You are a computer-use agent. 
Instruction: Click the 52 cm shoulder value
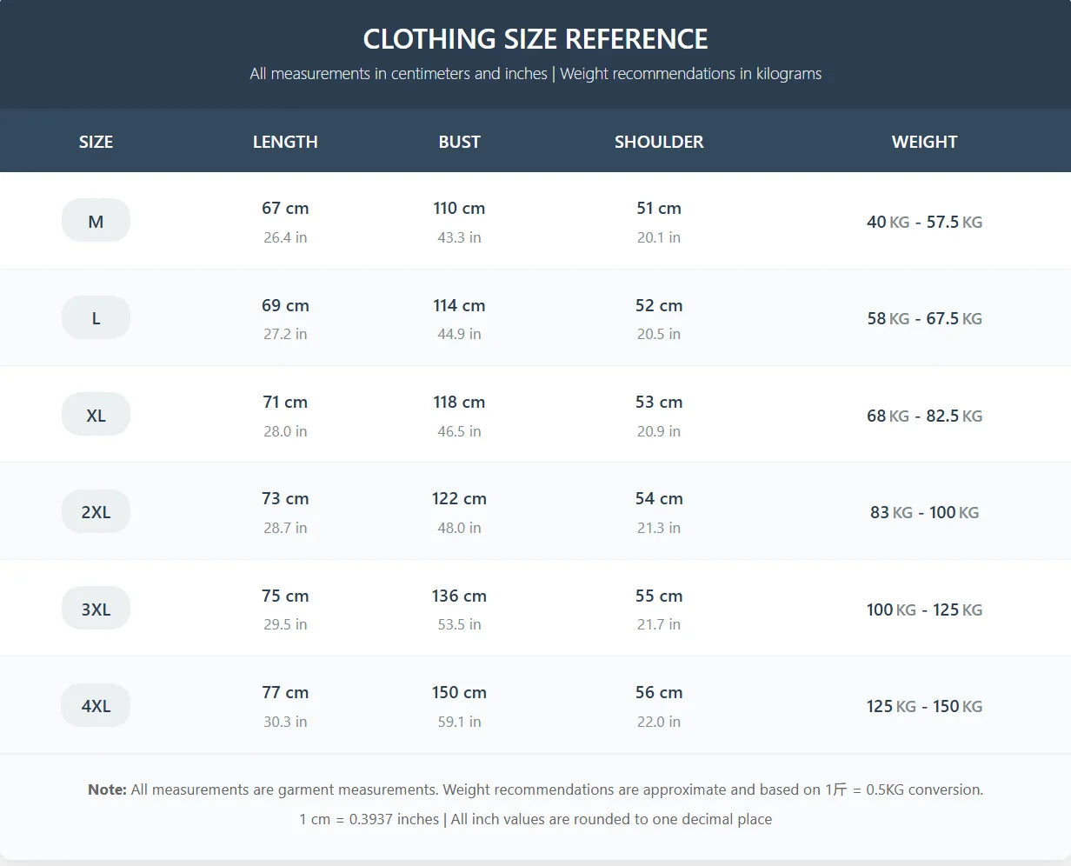659,305
